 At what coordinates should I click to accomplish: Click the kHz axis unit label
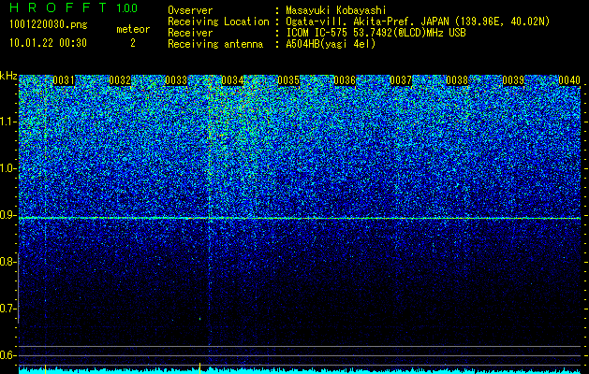pyautogui.click(x=8, y=76)
